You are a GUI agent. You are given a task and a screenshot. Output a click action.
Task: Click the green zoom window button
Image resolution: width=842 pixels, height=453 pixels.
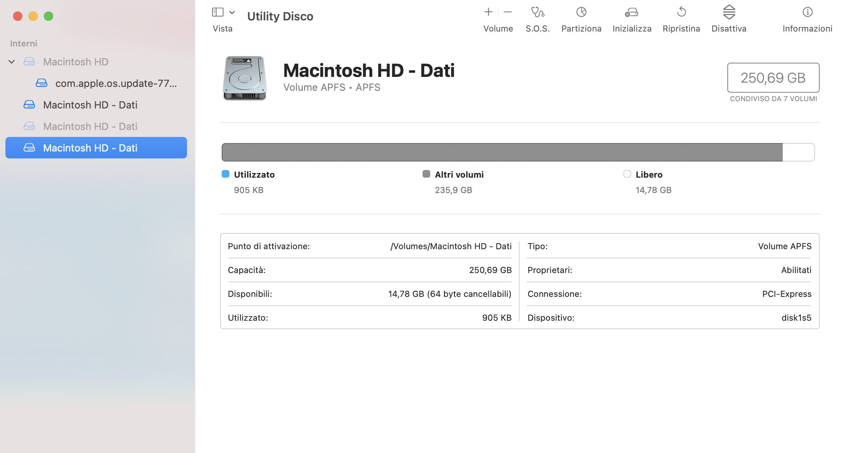click(48, 16)
